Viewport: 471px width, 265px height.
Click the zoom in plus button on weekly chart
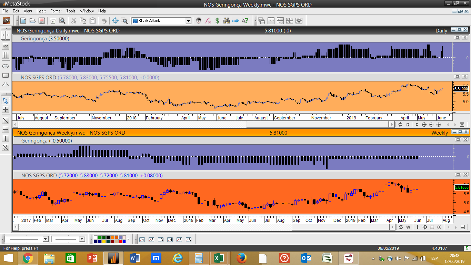tap(439, 227)
